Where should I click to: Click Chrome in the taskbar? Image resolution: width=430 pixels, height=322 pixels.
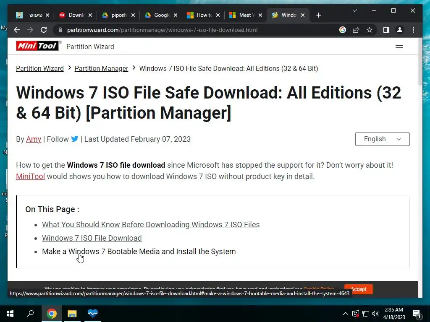pyautogui.click(x=51, y=314)
